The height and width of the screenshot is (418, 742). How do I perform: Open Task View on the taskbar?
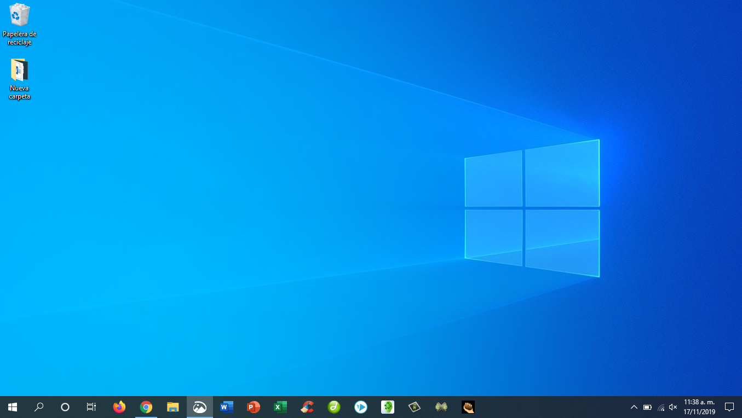[91, 407]
